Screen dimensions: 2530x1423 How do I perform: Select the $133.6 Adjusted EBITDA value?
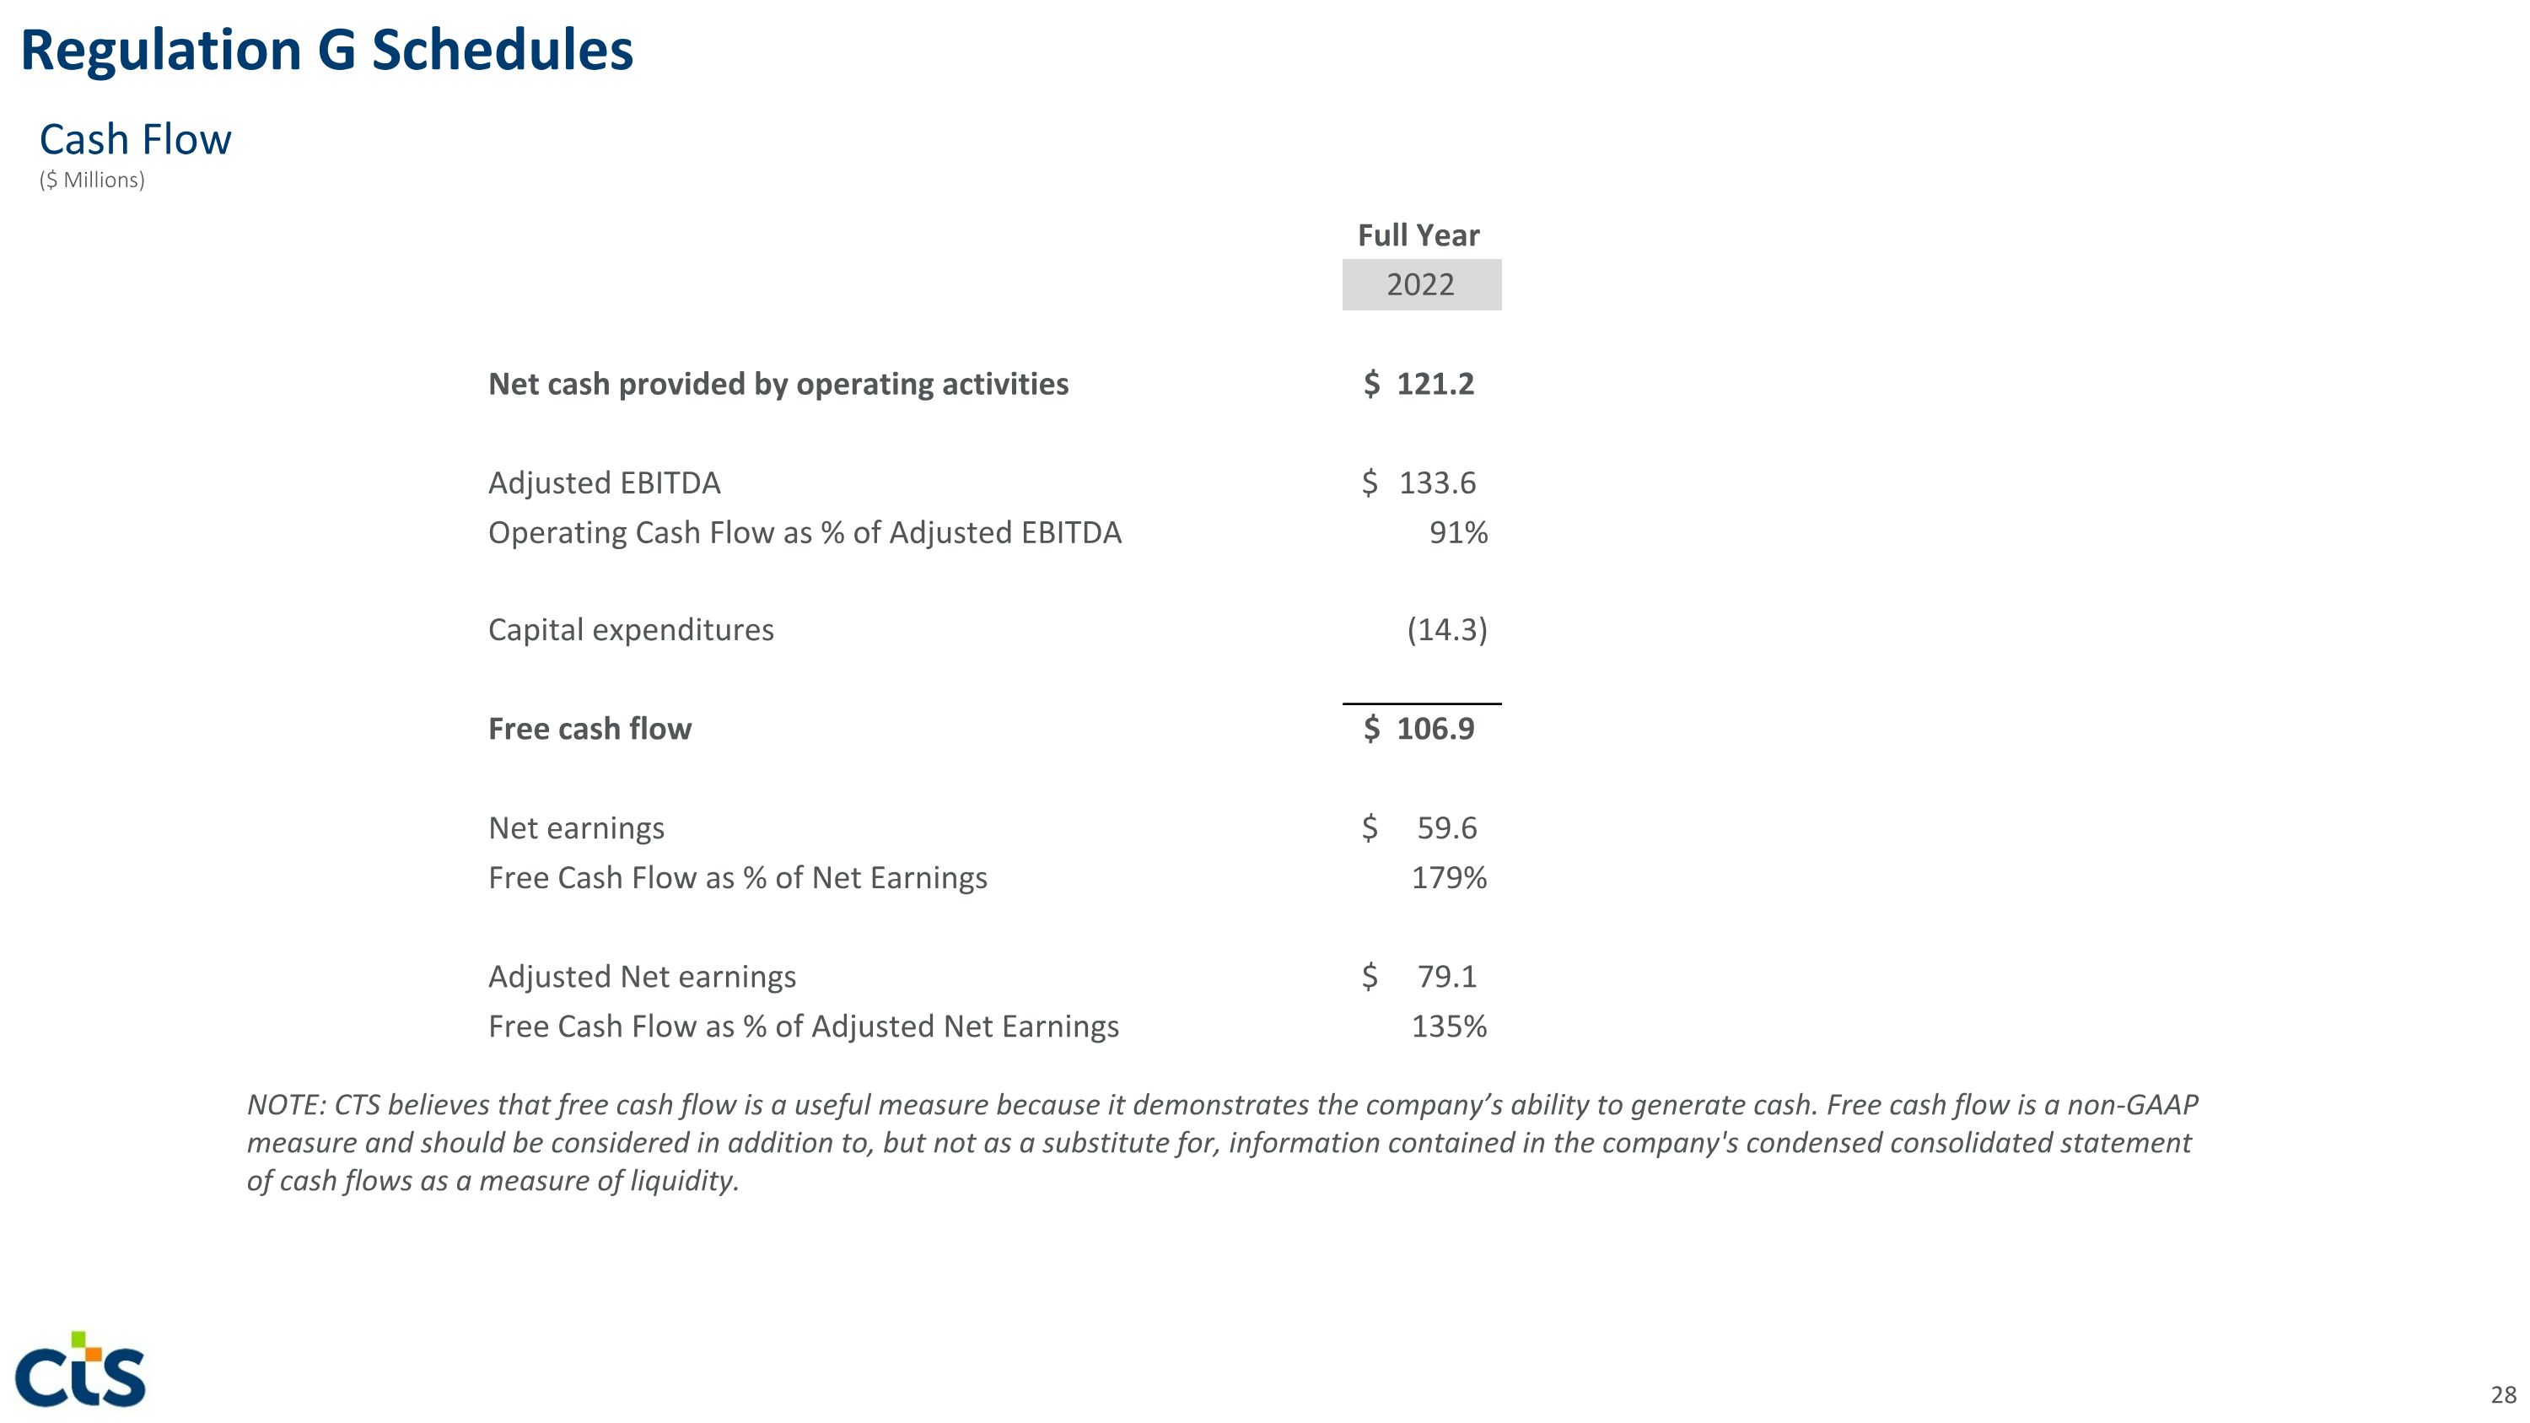point(1420,483)
